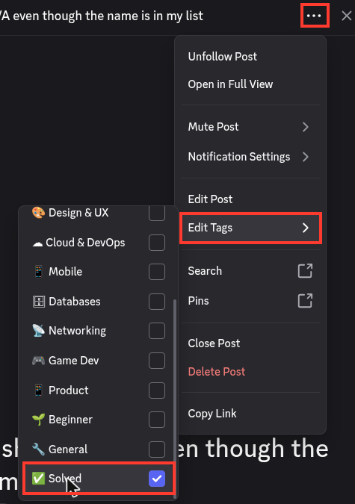The height and width of the screenshot is (504, 355).
Task: Tick the Product tag checkbox
Action: tap(157, 391)
